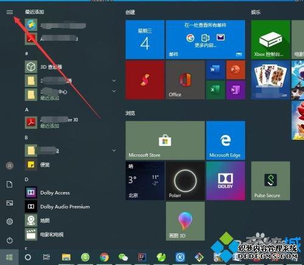
Task: Launch PowerPoint from small tile
Action: [x=235, y=70]
